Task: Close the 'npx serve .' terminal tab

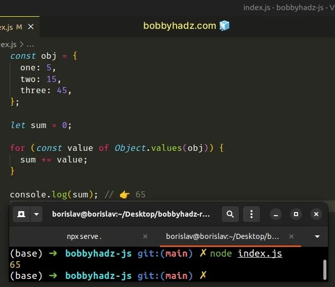Action: click(x=145, y=236)
